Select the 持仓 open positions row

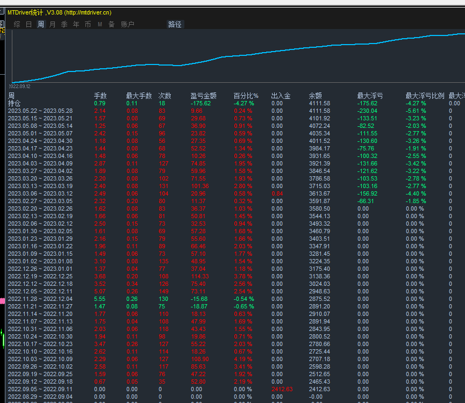15,103
